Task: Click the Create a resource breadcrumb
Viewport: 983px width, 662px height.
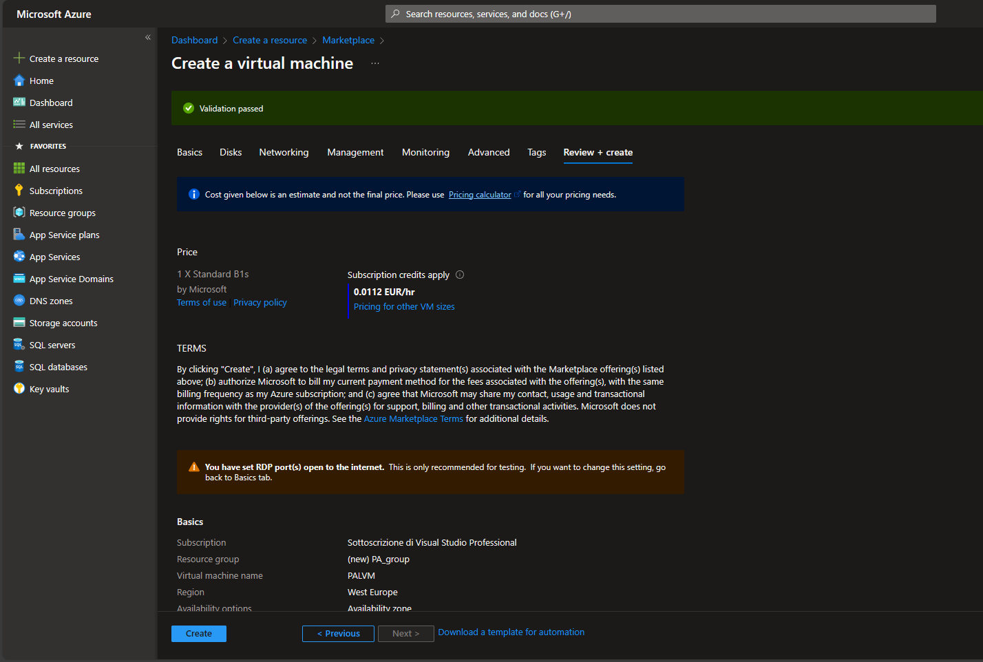Action: 270,41
